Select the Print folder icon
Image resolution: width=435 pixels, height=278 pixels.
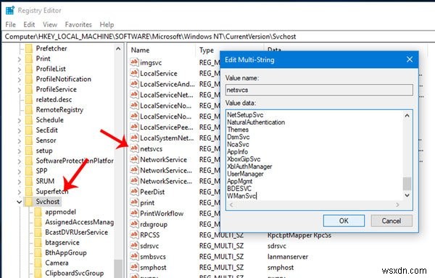(x=29, y=59)
